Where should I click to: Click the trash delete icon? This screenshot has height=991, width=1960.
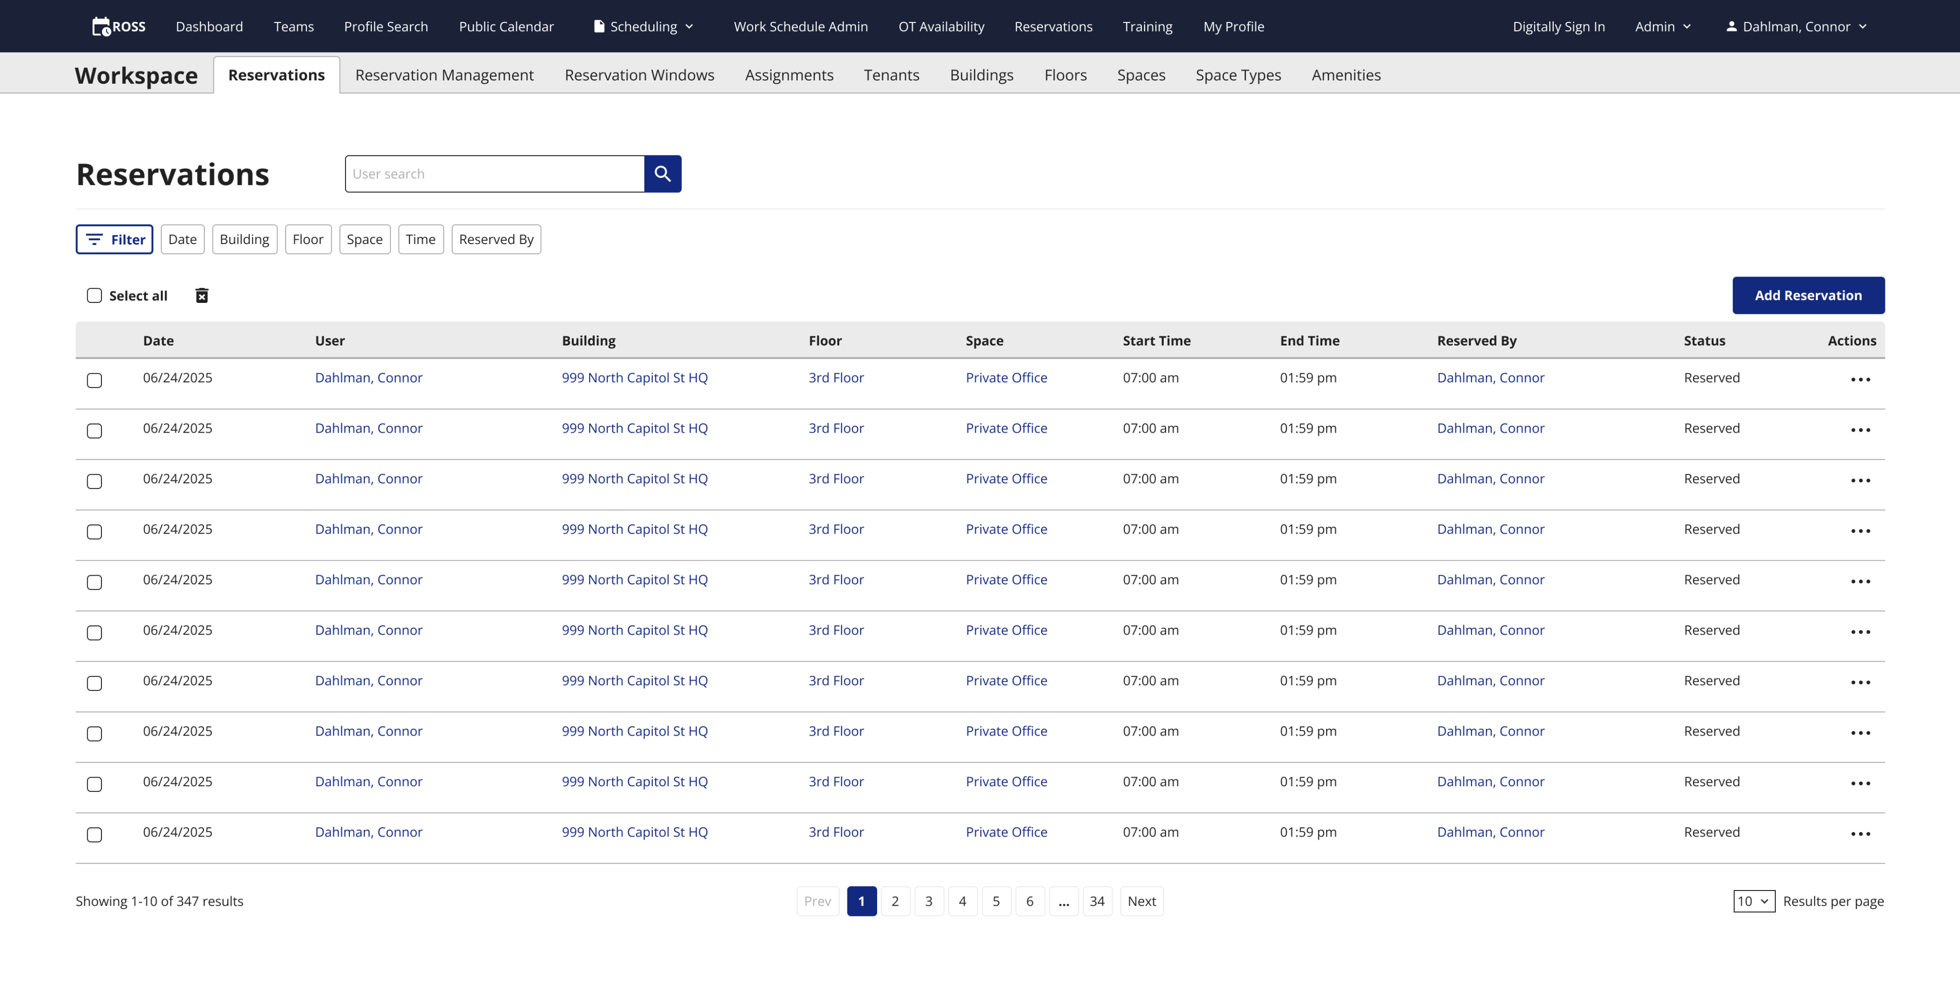(x=201, y=295)
